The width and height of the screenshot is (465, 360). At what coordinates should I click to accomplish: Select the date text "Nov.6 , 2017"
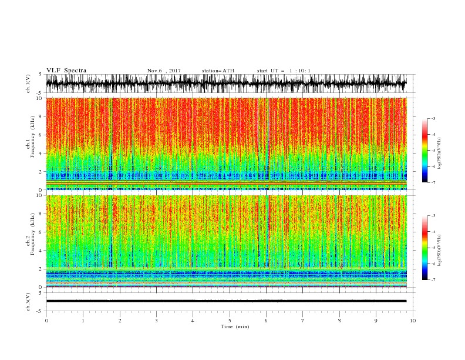(x=164, y=71)
